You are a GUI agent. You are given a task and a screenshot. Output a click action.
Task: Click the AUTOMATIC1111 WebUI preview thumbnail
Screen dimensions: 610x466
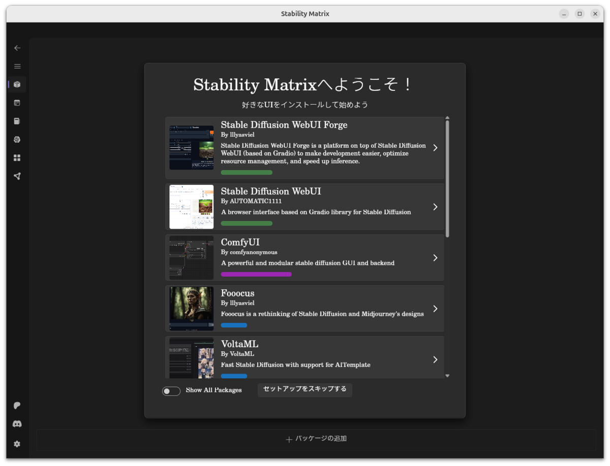(x=192, y=207)
